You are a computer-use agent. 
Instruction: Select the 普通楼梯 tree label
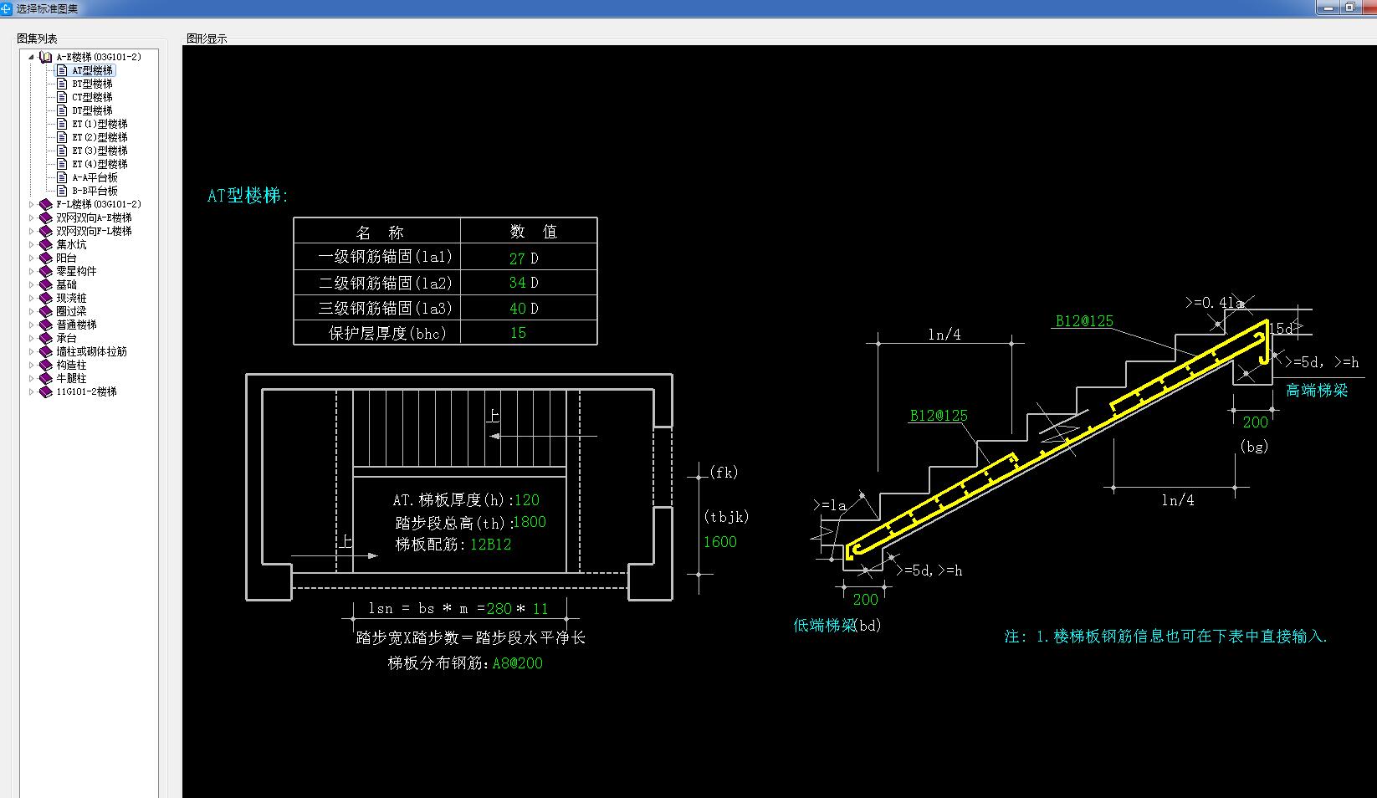(76, 325)
